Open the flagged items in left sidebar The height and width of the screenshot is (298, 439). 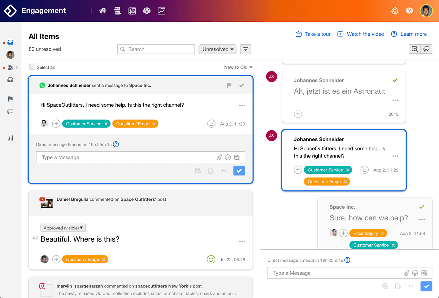(x=10, y=99)
